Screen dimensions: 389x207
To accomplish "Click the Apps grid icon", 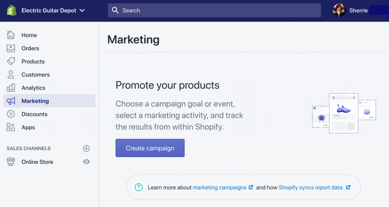I will click(x=11, y=127).
